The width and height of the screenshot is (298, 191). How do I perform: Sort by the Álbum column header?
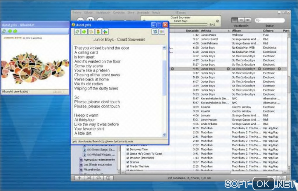tap(237, 31)
